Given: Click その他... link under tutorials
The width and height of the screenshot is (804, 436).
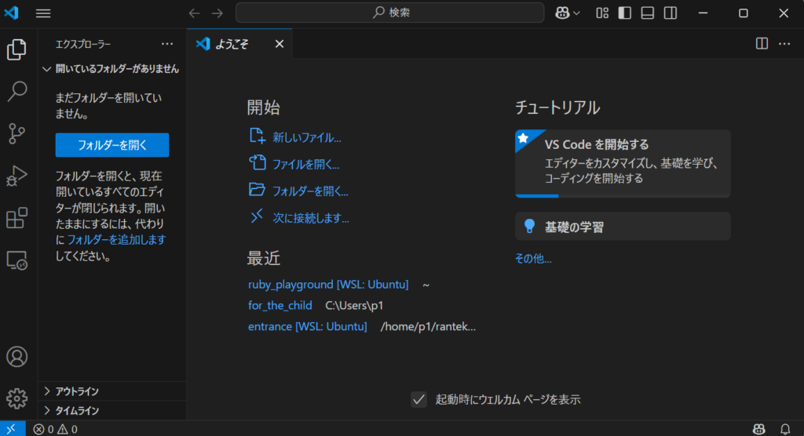Looking at the screenshot, I should coord(533,258).
